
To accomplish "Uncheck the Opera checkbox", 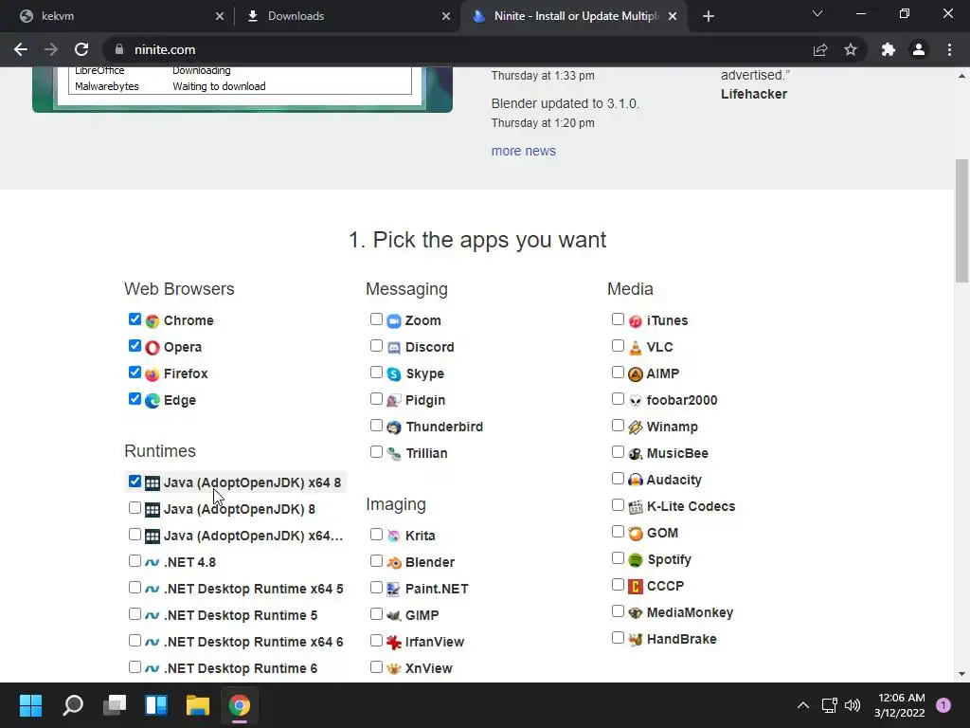I will pyautogui.click(x=135, y=345).
